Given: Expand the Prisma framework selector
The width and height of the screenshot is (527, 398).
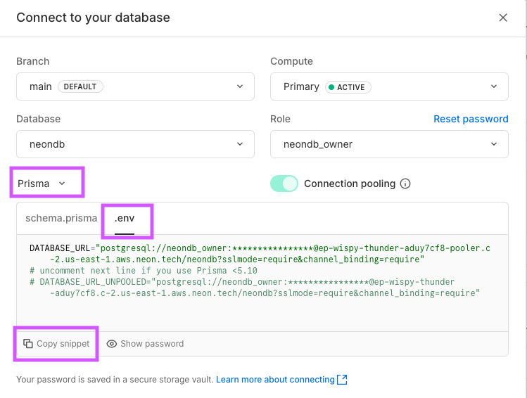Looking at the screenshot, I should point(42,184).
